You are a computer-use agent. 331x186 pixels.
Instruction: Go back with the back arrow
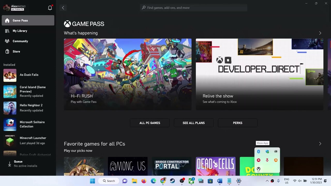(x=63, y=8)
